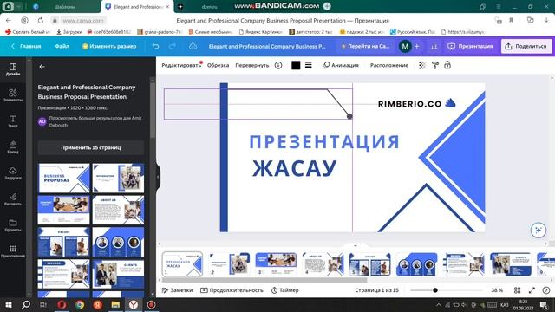The height and width of the screenshot is (312, 555).
Task: Click the Поделиться share button
Action: click(x=526, y=46)
